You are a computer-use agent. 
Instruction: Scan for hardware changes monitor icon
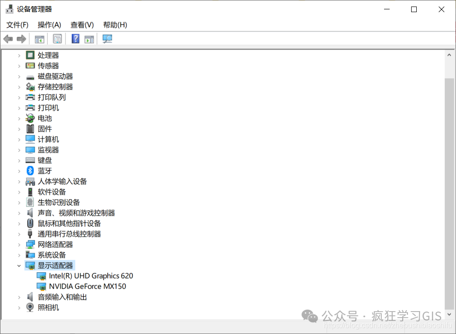[x=107, y=39]
